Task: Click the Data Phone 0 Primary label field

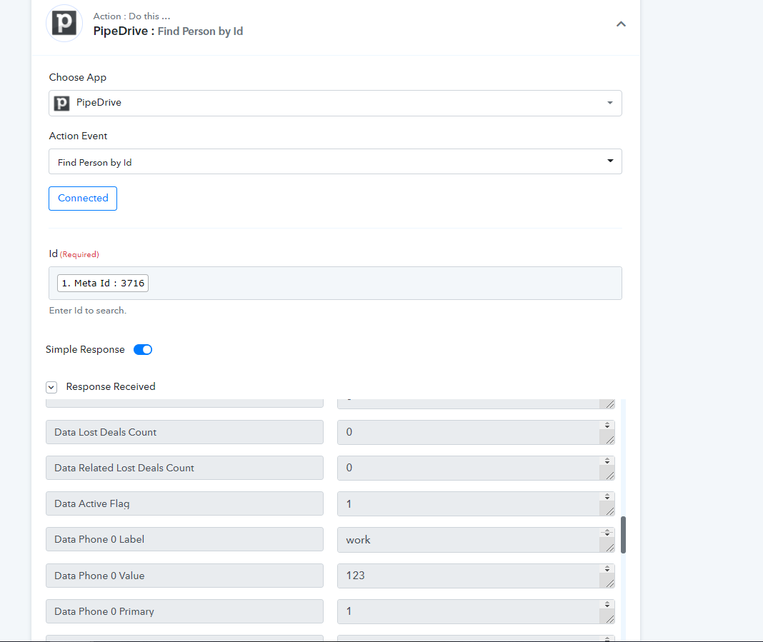Action: 184,611
